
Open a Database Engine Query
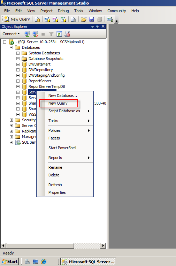pos(37,19)
